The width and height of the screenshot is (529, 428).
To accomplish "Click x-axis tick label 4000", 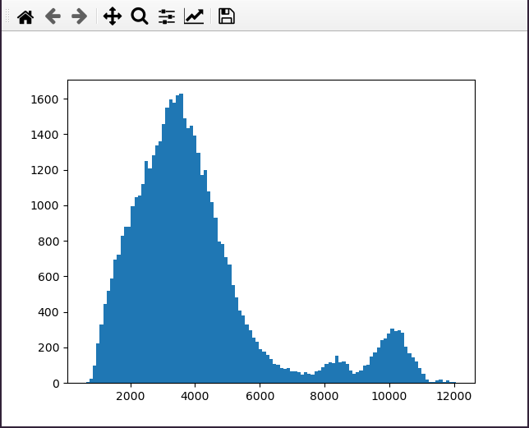I will pos(195,396).
